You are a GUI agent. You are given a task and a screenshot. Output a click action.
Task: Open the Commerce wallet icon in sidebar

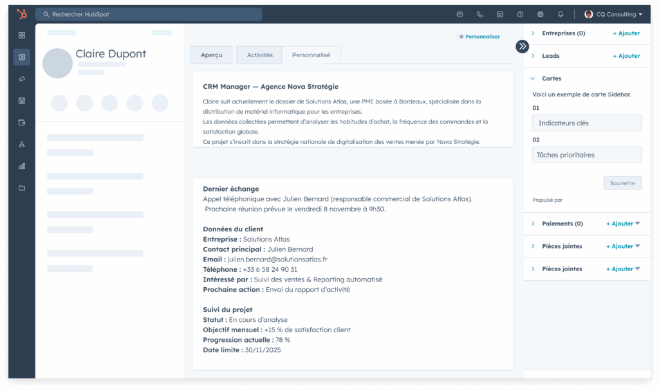click(x=22, y=123)
